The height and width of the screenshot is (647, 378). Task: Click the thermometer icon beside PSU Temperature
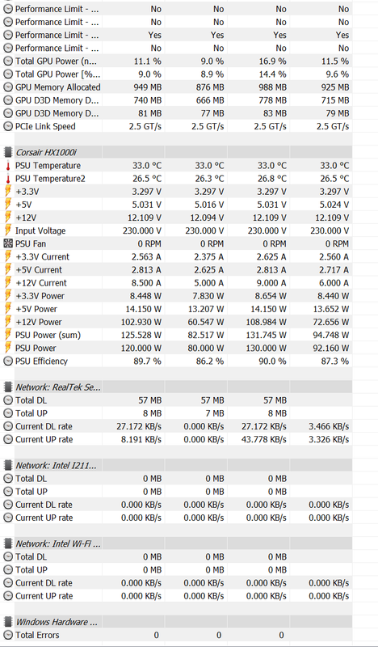point(7,166)
